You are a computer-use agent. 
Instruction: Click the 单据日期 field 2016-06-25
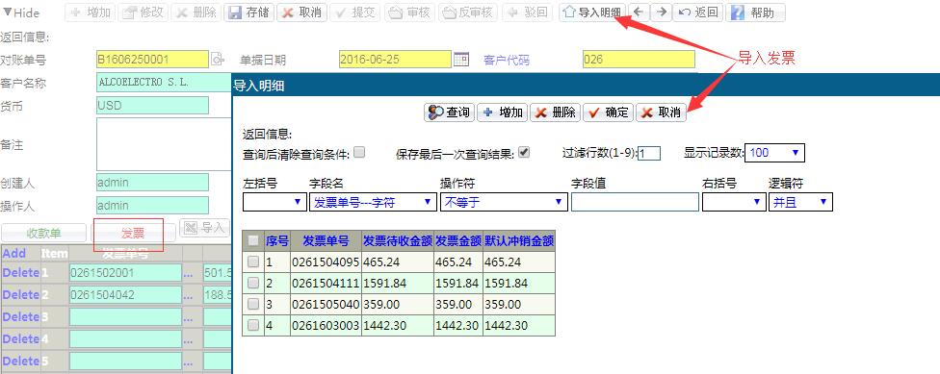coord(395,60)
